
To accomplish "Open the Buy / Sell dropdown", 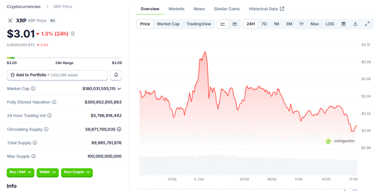I will 20,172.
